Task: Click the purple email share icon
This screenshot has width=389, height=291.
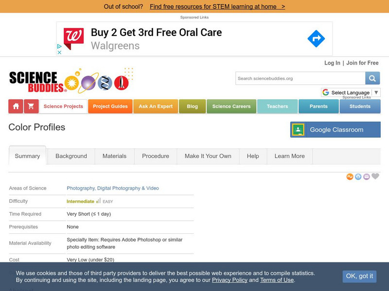Action: (x=367, y=177)
